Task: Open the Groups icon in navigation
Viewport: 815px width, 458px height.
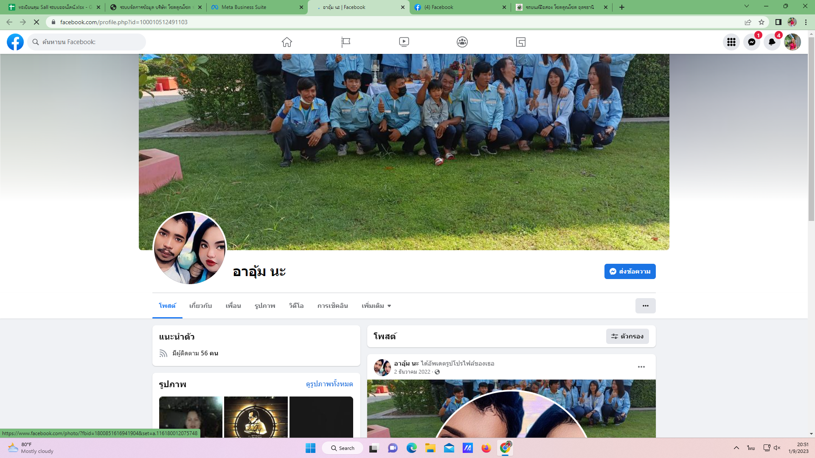Action: (x=462, y=42)
